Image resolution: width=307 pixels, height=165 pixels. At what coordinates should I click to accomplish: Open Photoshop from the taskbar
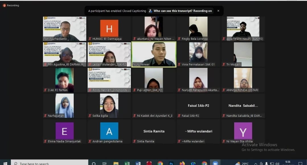click(171, 163)
